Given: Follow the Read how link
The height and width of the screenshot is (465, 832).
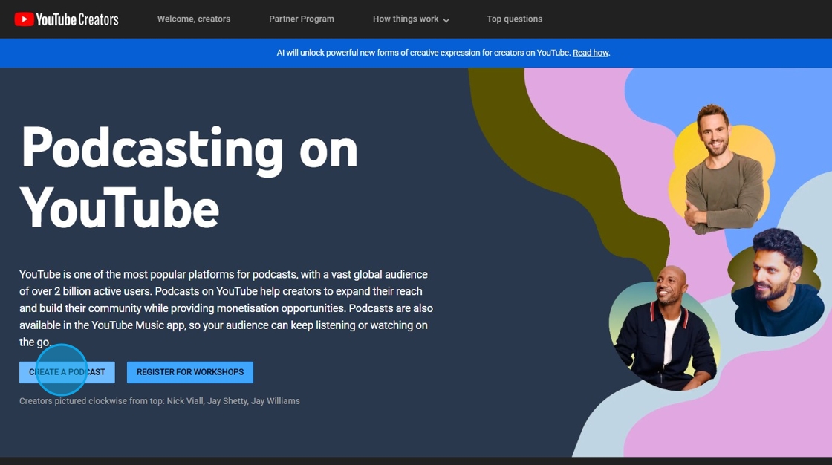Looking at the screenshot, I should point(591,53).
